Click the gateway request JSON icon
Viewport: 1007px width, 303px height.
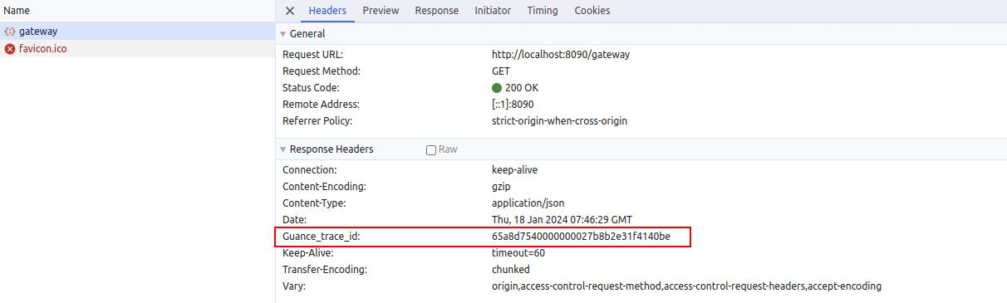[10, 32]
